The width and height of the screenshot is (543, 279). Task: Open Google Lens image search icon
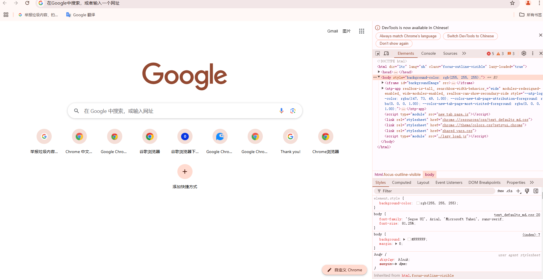[x=293, y=111]
